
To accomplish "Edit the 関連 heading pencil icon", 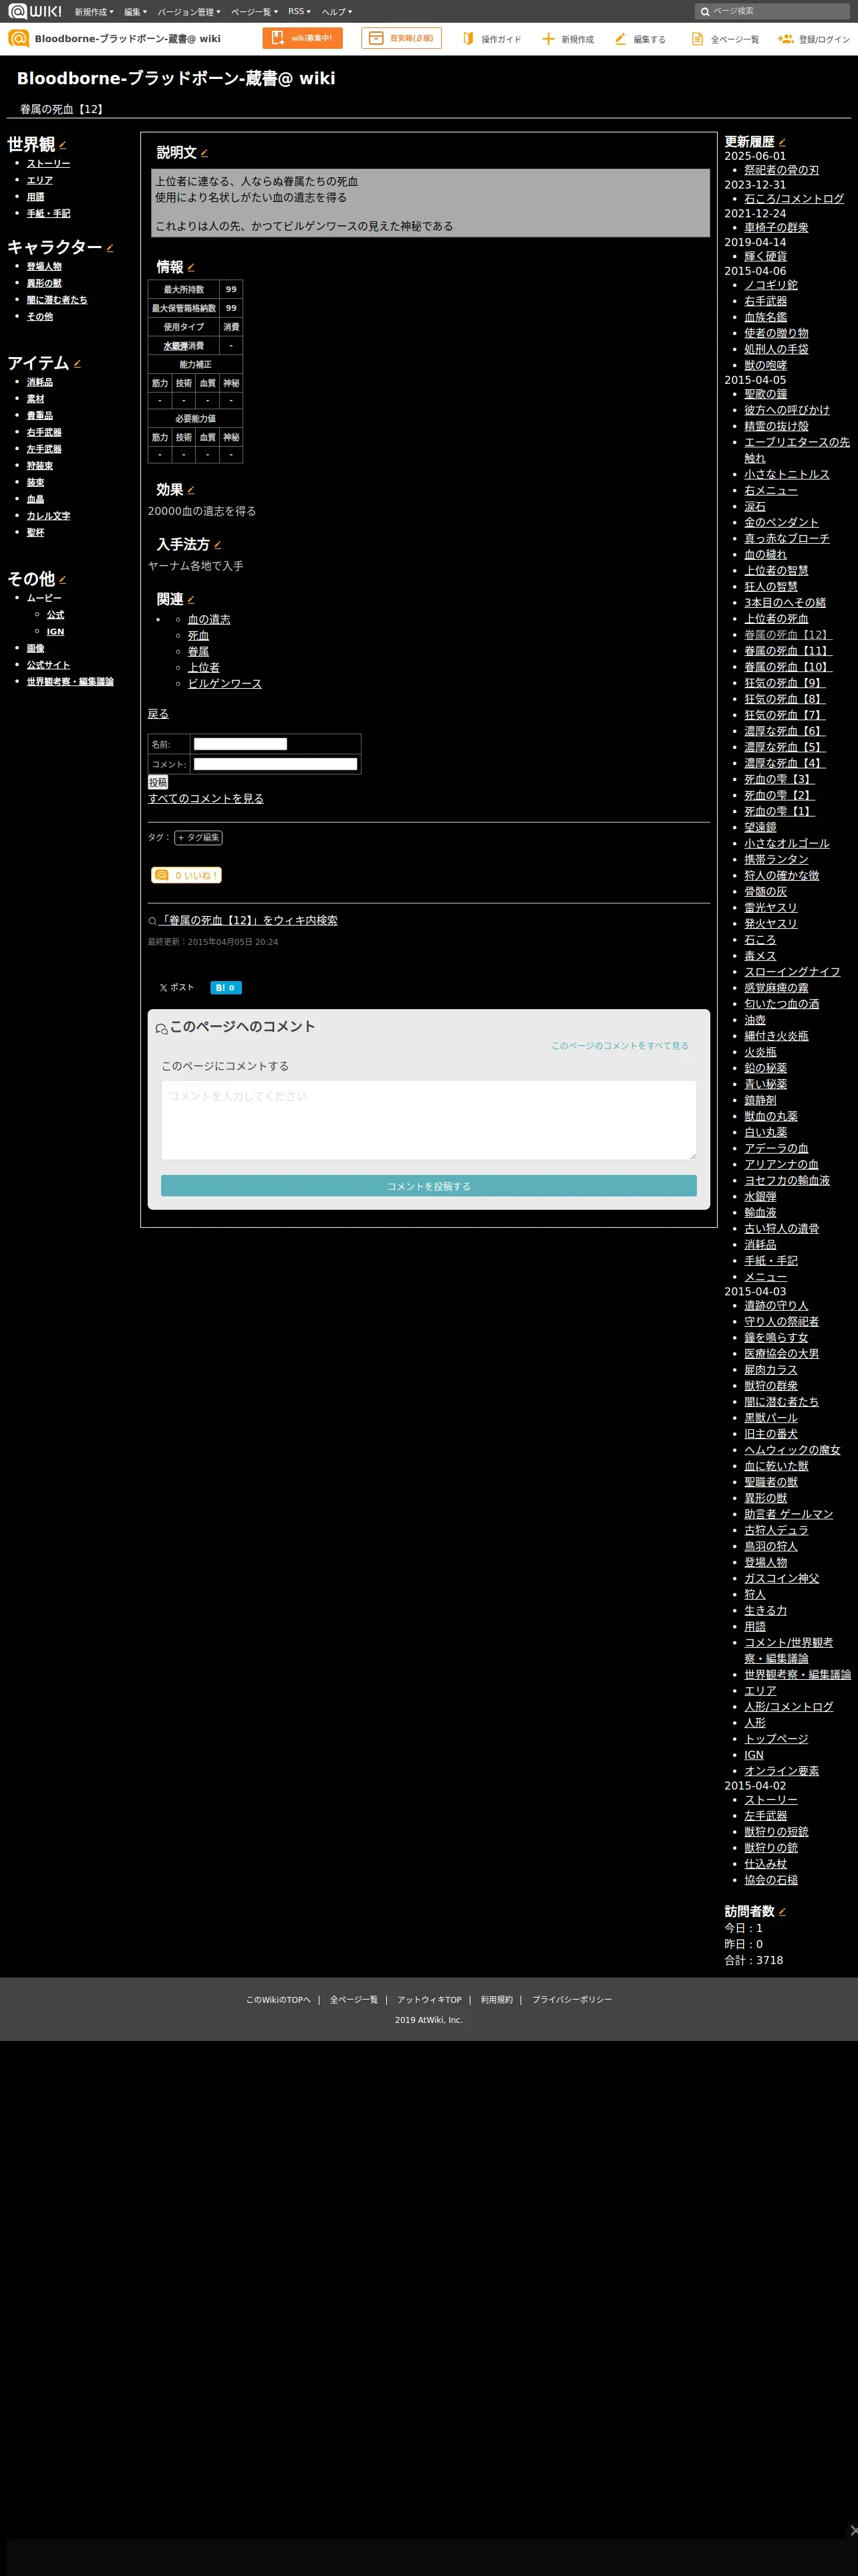I will click(x=190, y=600).
